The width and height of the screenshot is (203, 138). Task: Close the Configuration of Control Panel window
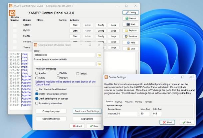[99, 45]
